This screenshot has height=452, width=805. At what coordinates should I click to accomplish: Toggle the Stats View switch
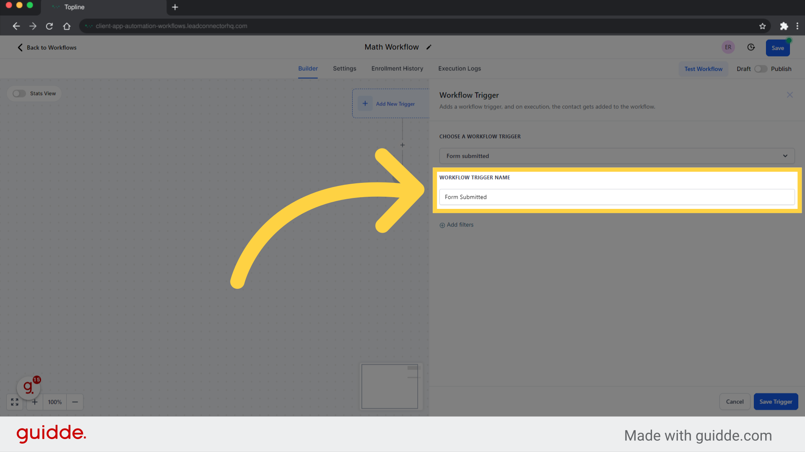[19, 93]
